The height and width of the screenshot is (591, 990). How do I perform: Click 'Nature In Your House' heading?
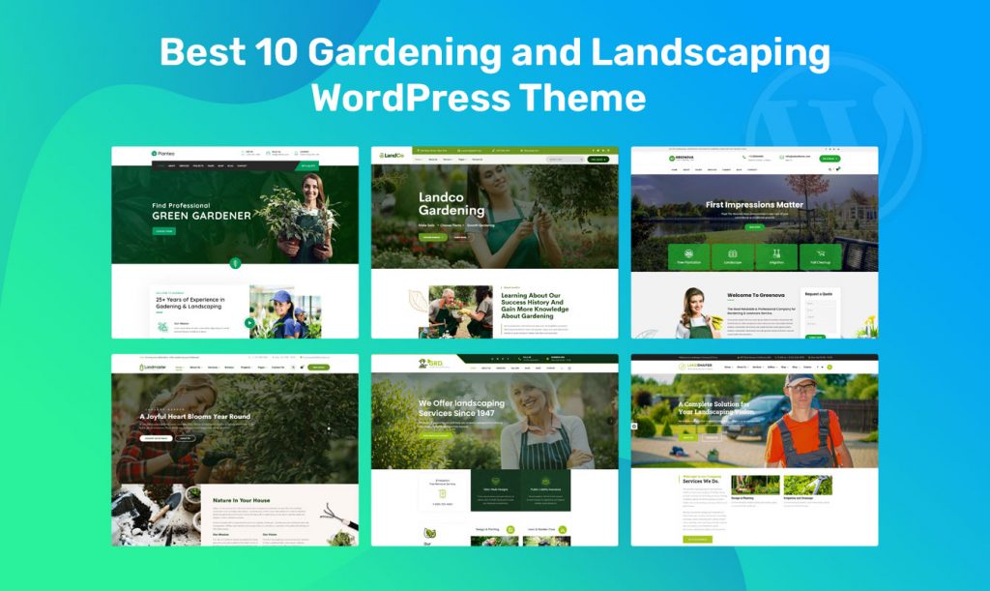coord(241,500)
